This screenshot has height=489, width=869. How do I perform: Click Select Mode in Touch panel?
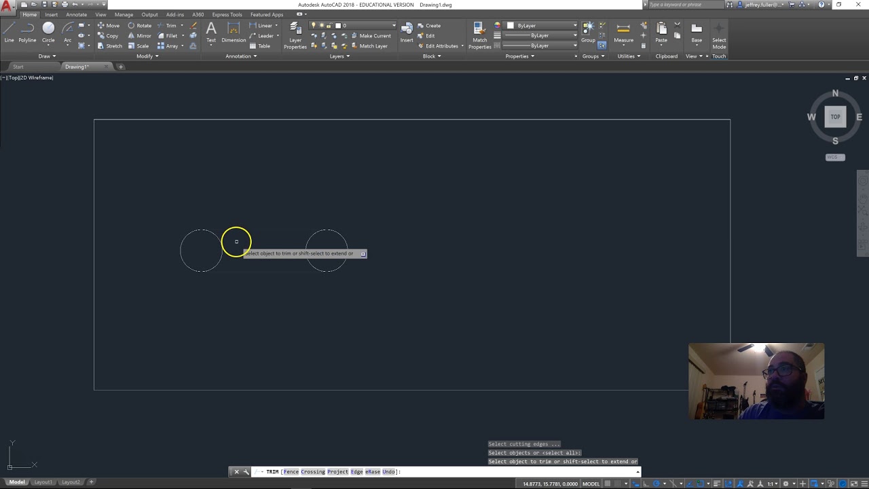click(719, 35)
